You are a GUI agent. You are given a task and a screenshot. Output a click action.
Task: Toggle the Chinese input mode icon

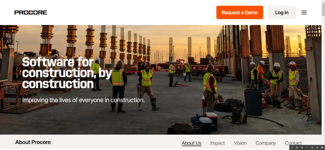point(292,148)
